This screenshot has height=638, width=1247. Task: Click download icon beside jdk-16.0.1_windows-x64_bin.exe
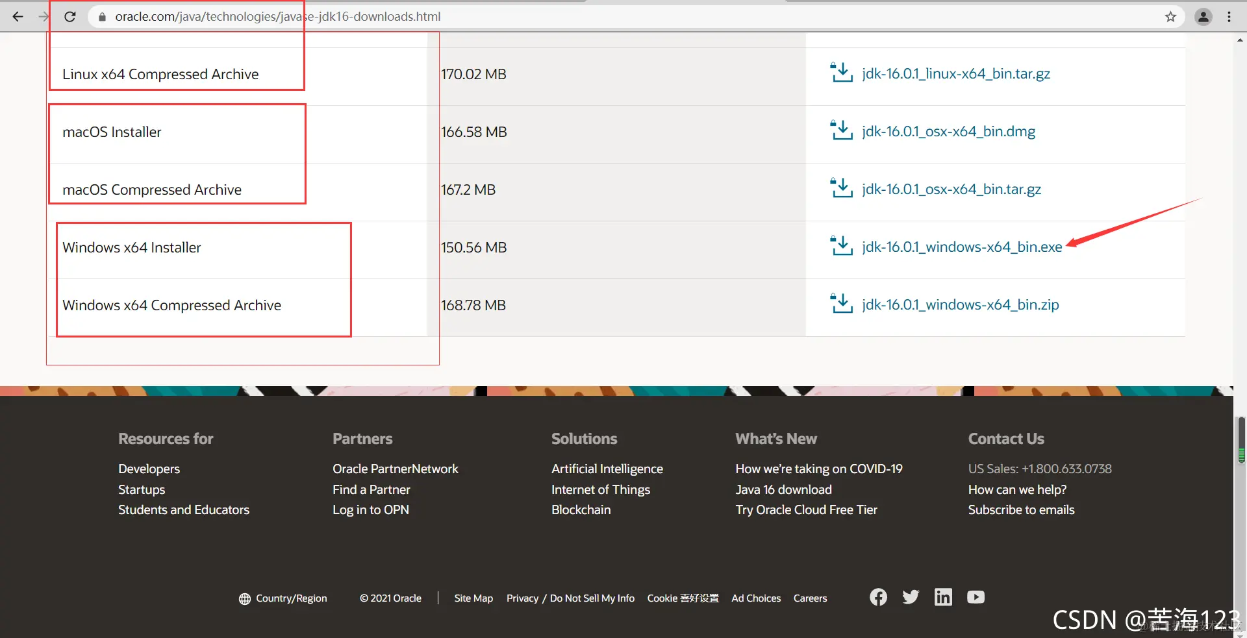(x=842, y=246)
